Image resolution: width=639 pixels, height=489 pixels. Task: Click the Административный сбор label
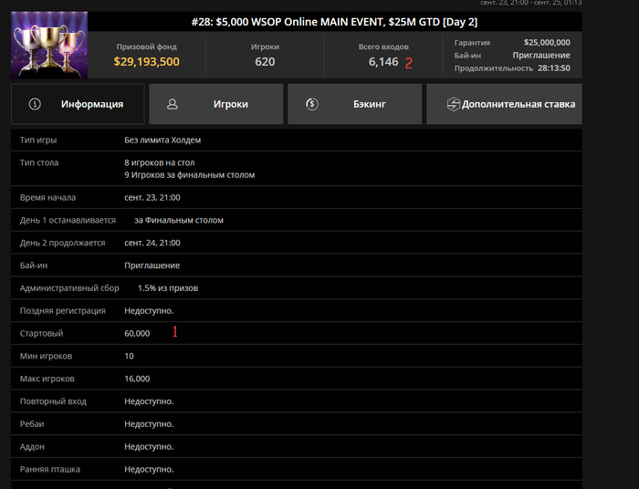(69, 288)
